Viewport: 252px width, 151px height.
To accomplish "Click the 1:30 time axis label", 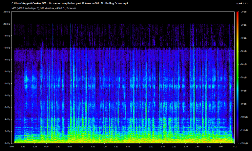I will point(116,147).
